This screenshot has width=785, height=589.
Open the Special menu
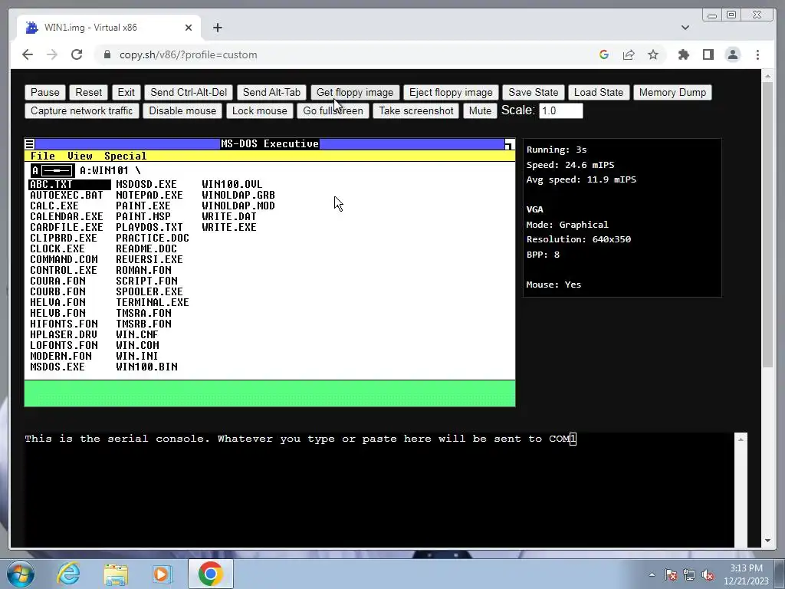coord(125,156)
